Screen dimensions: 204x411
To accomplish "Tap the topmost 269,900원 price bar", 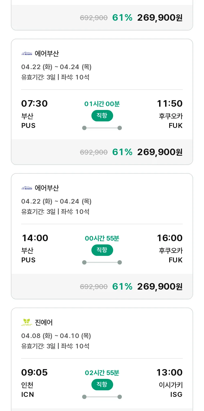I will (x=102, y=17).
